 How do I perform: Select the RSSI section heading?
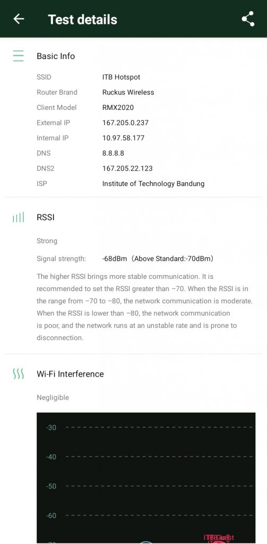click(x=46, y=217)
